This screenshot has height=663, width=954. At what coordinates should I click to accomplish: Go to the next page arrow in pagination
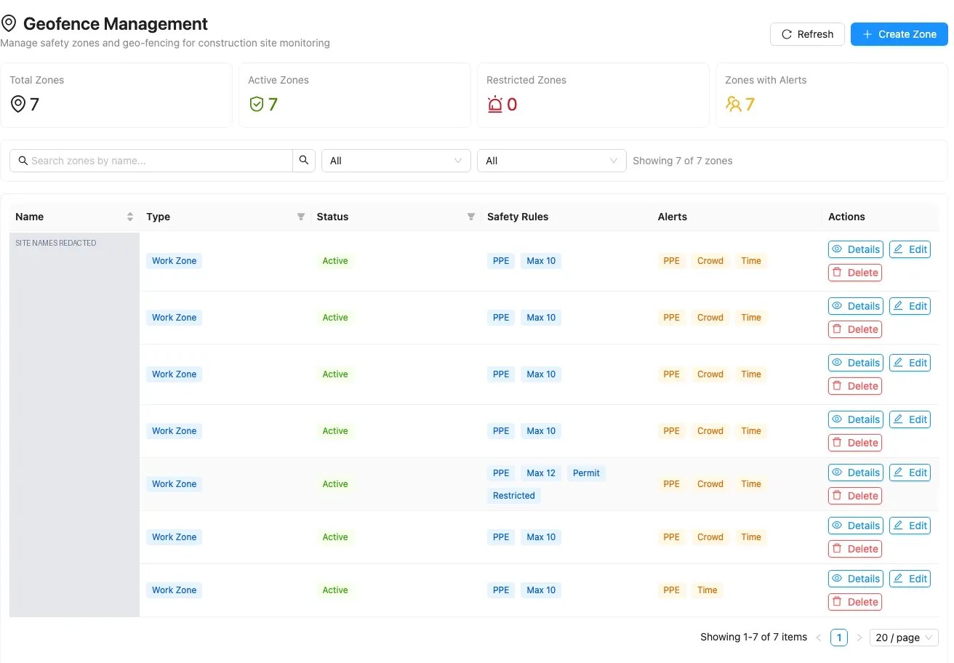(859, 638)
